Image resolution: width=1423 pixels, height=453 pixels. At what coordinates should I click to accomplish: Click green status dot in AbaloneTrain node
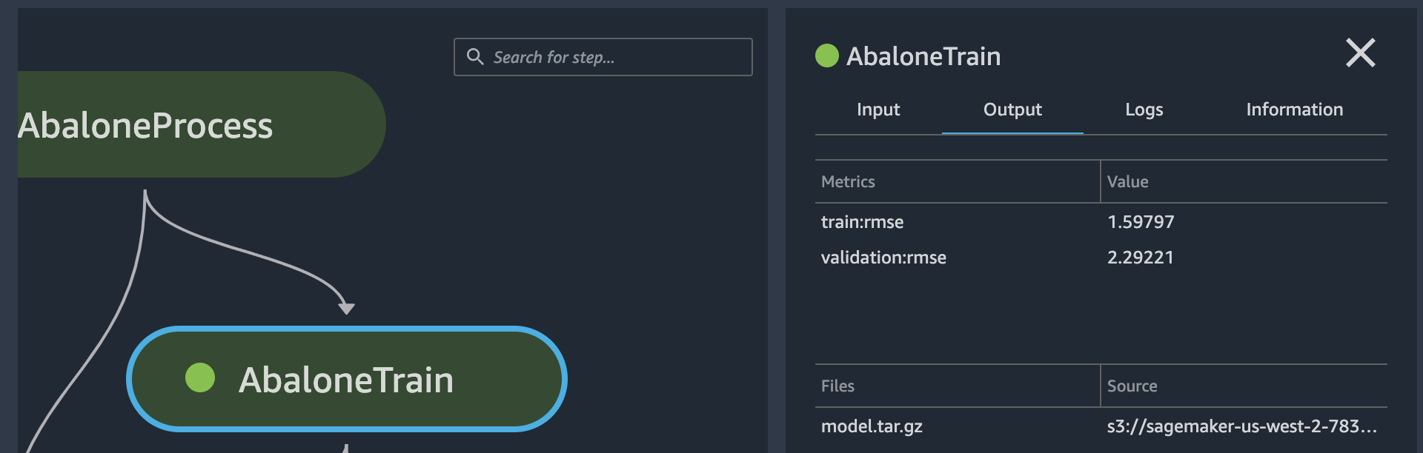[200, 377]
